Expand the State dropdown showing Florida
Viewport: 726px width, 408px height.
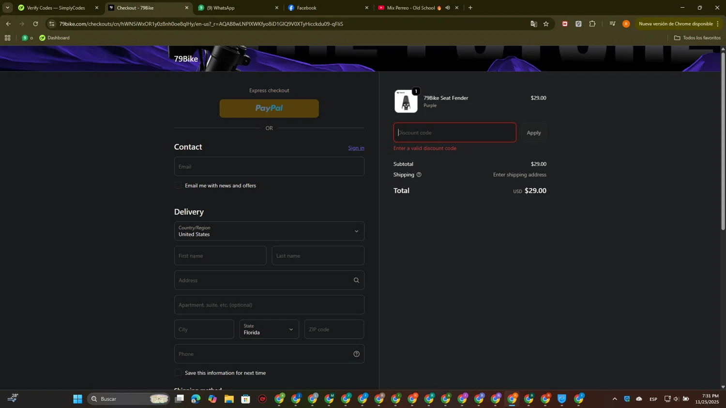(269, 329)
